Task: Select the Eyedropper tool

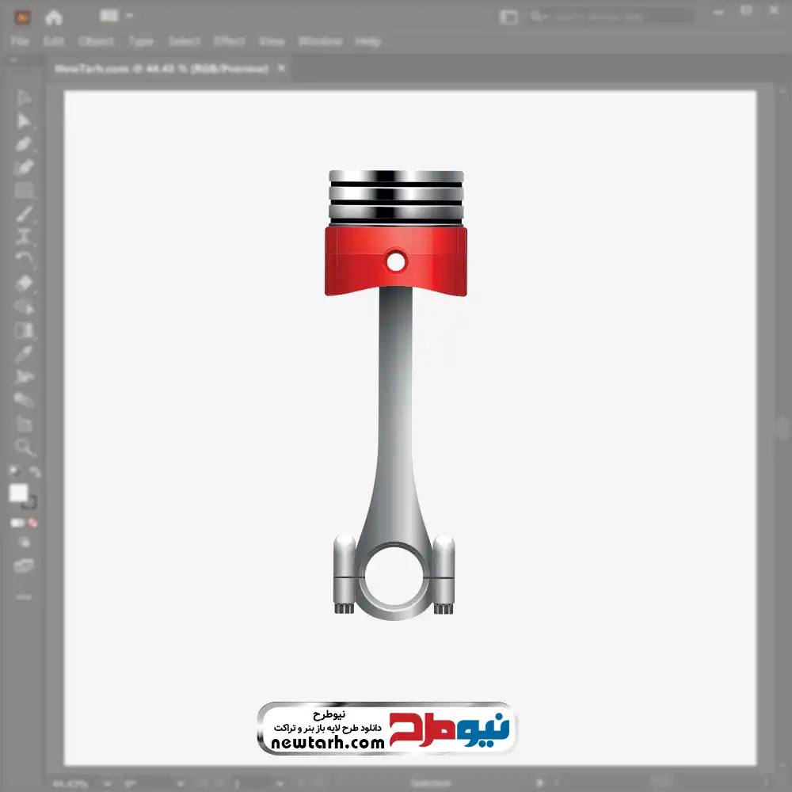Action: 24,353
